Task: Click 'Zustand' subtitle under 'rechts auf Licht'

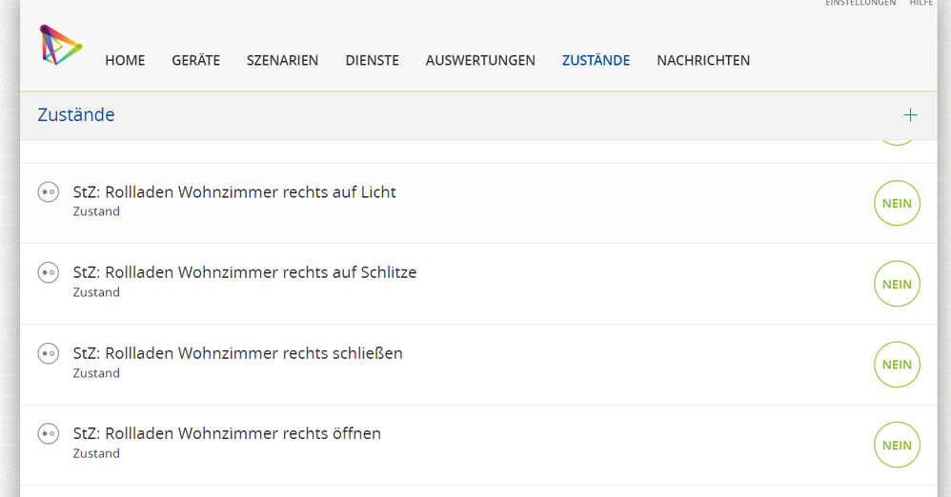Action: click(96, 211)
